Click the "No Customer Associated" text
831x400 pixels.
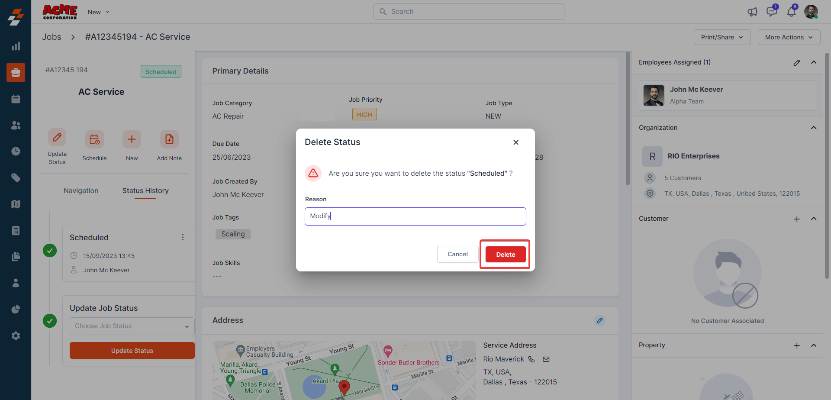point(728,321)
